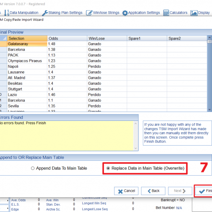Open the Application Settings menu
Viewport: 212px width, 212px height.
[141, 13]
